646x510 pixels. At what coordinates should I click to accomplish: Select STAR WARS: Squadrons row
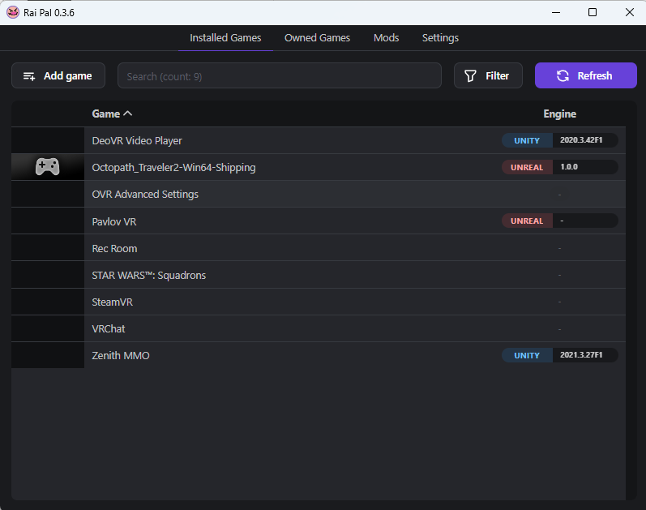tap(319, 275)
